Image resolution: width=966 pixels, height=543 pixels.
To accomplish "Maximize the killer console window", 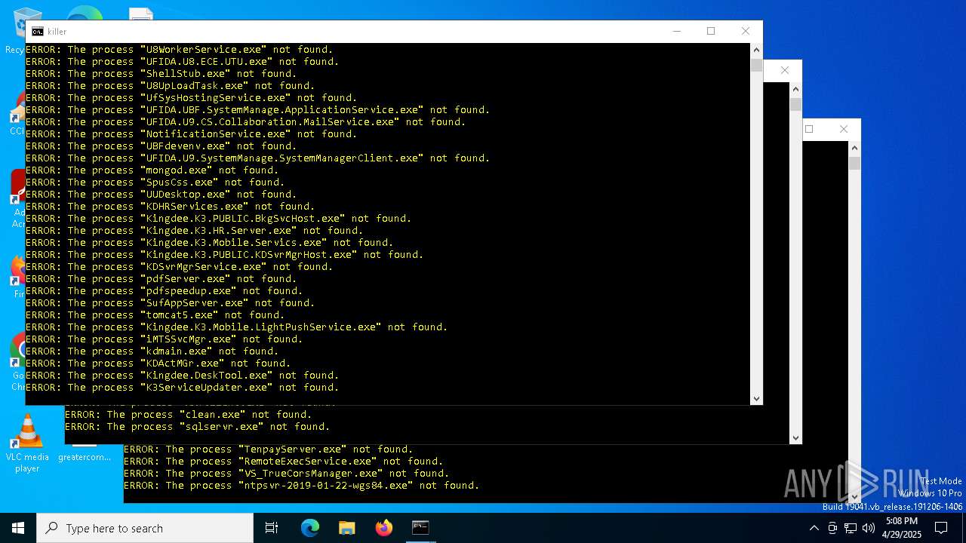I will (x=711, y=31).
